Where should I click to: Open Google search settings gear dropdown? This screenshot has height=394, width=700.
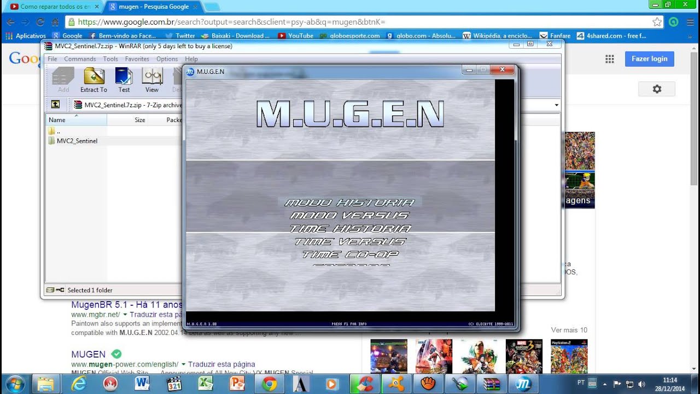tap(657, 89)
